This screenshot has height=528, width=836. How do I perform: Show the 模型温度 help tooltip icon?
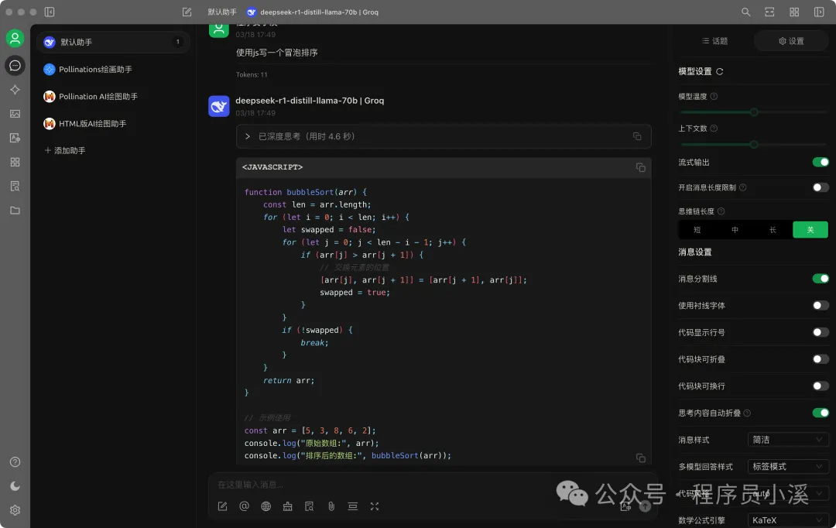point(714,97)
